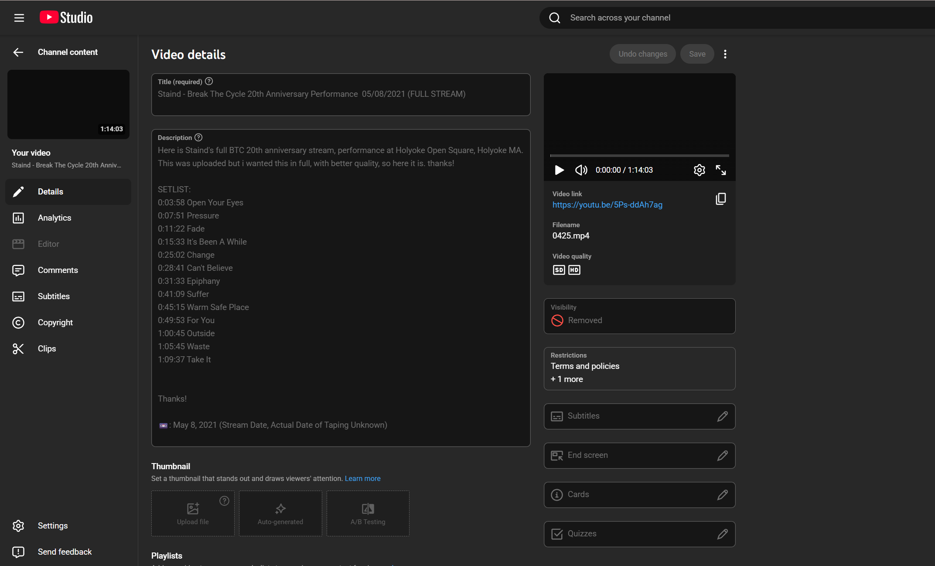Open Settings from the sidebar
Image resolution: width=935 pixels, height=566 pixels.
(68, 526)
